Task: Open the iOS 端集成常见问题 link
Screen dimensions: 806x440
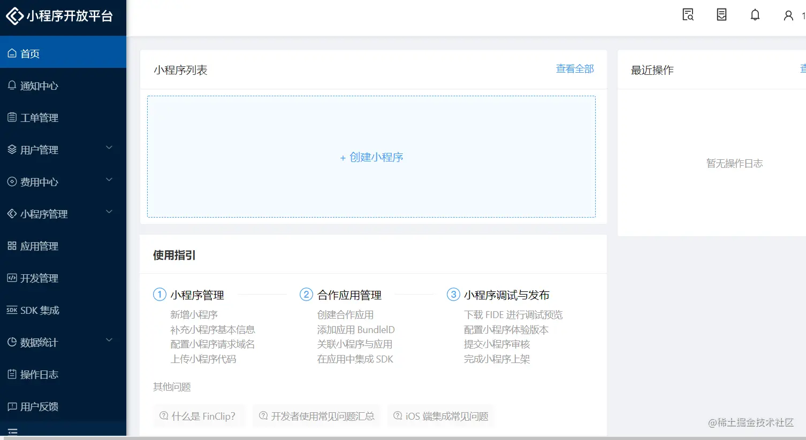Action: [441, 416]
